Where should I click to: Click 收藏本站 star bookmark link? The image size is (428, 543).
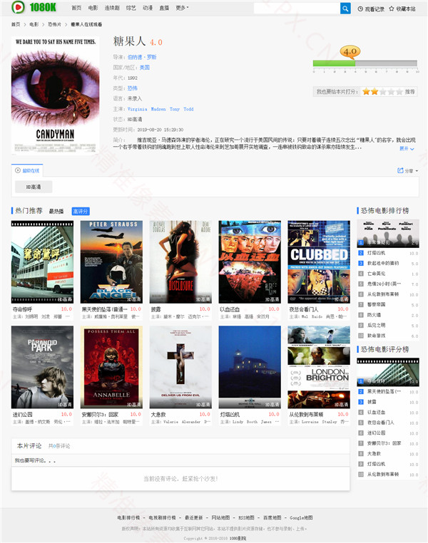coord(402,9)
